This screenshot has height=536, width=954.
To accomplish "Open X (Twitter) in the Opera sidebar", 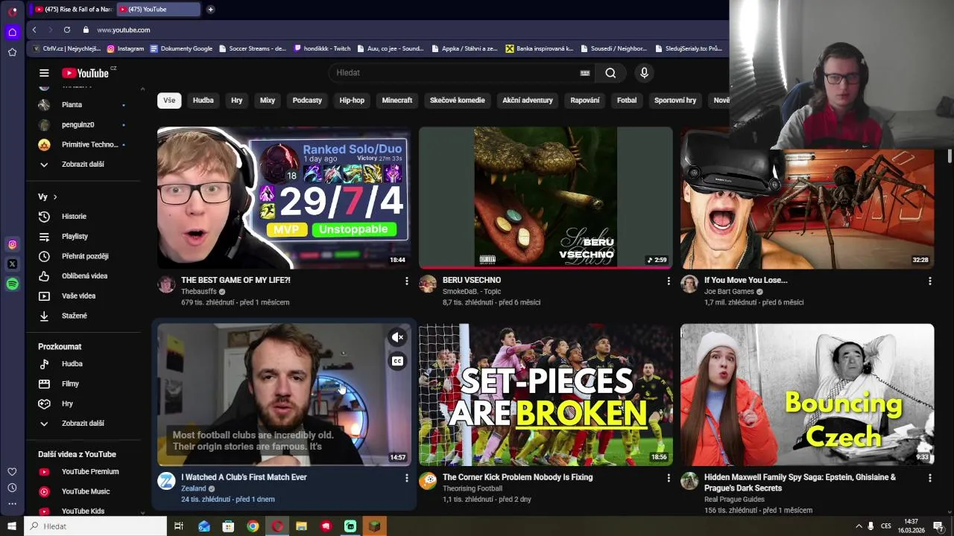I will click(x=12, y=264).
